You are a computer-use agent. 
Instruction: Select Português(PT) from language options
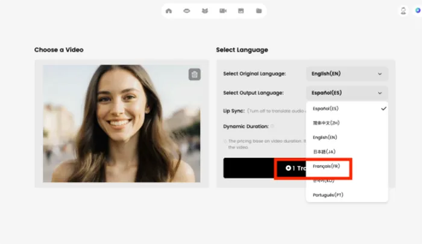[328, 195]
